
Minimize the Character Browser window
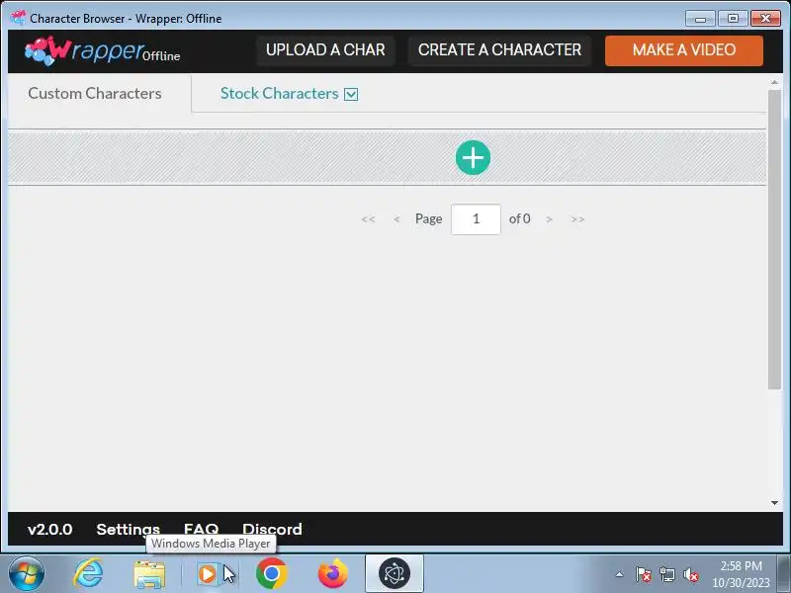(x=700, y=19)
